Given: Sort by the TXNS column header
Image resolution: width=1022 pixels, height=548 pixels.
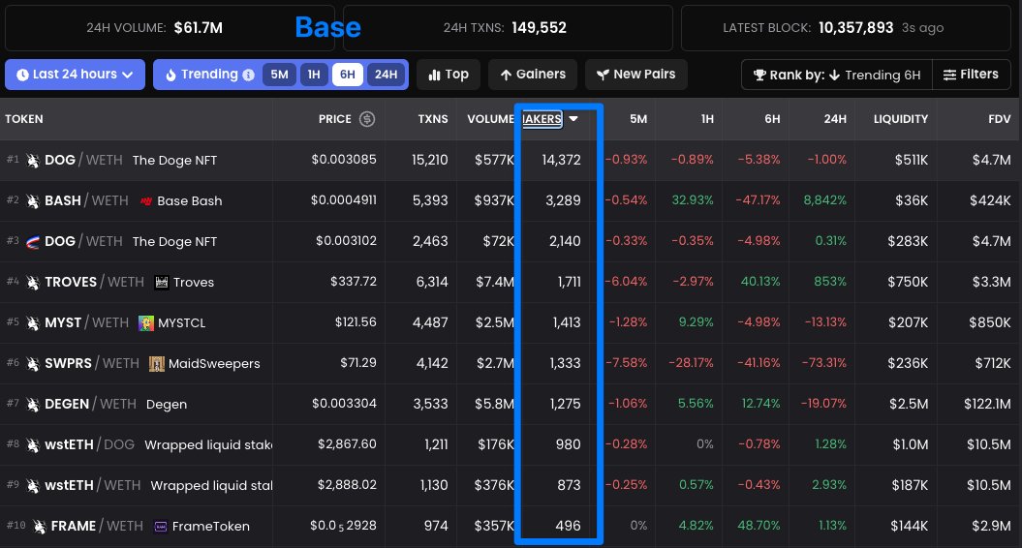Looking at the screenshot, I should point(433,119).
